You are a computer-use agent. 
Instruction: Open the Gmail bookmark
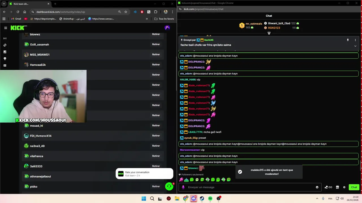(x=16, y=19)
